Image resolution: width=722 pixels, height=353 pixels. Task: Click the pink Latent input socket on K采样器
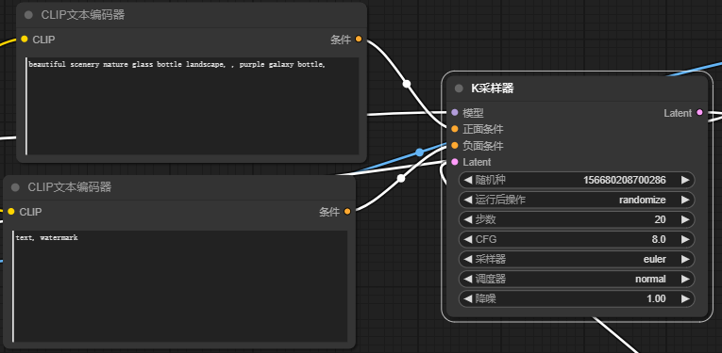[x=455, y=162]
